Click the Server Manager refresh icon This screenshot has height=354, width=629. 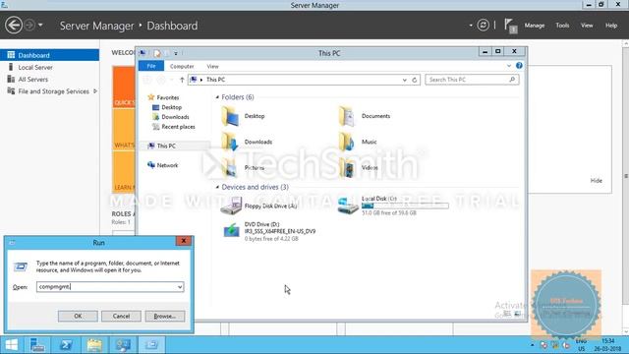point(483,26)
